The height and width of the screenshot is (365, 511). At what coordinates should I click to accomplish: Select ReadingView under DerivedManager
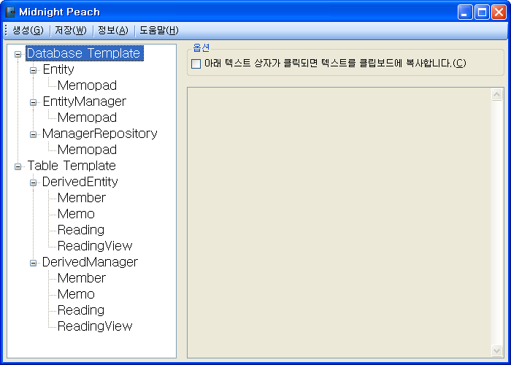(x=95, y=326)
